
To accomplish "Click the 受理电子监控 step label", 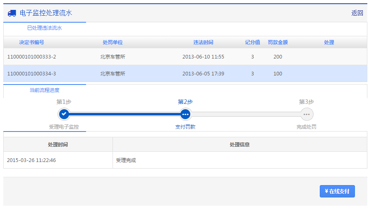I will click(64, 127).
